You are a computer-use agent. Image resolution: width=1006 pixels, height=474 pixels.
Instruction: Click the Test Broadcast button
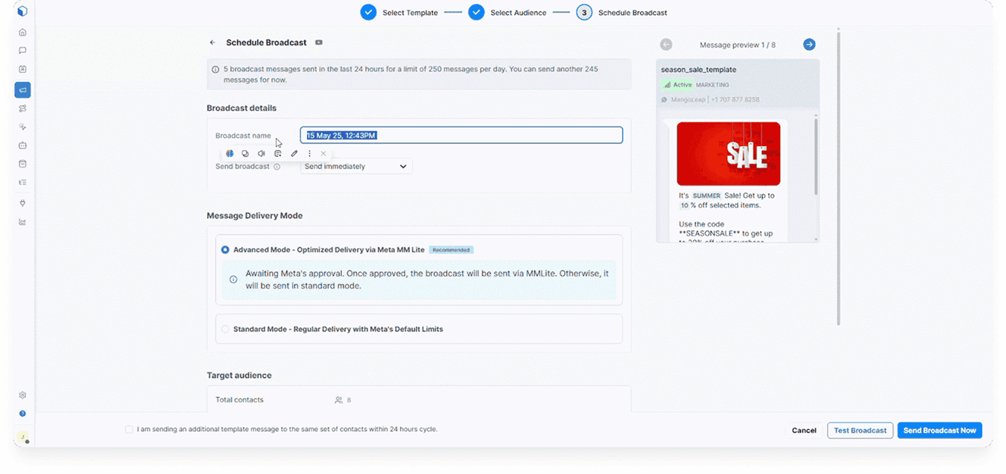[860, 430]
